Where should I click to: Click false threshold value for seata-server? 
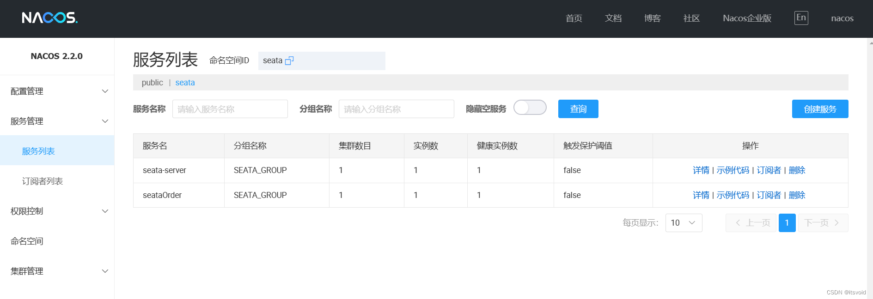[x=572, y=170]
